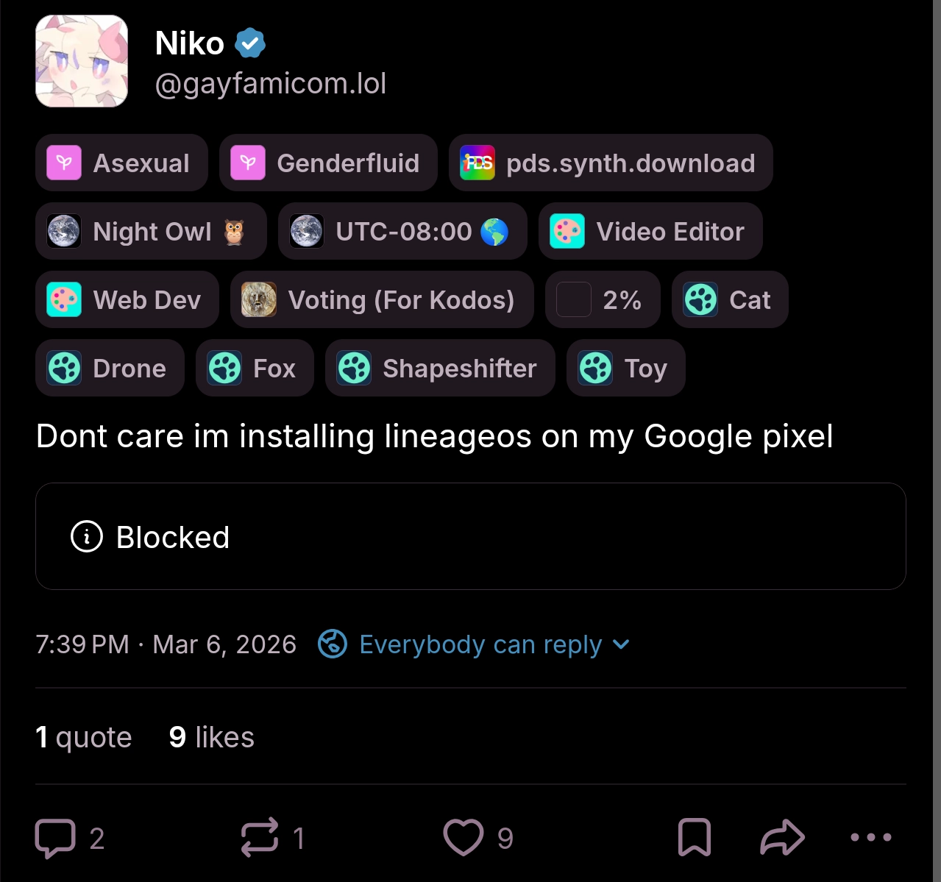Select the Shapeshifter badge
This screenshot has width=941, height=882.
click(x=440, y=368)
